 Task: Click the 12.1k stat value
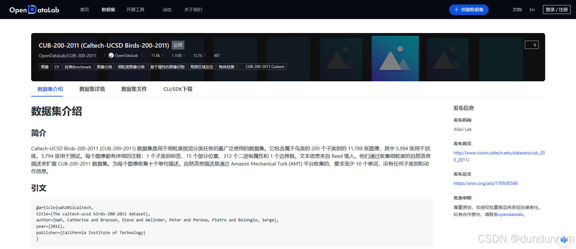tap(198, 55)
